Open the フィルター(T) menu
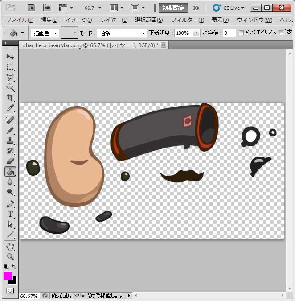The image size is (295, 301). click(x=188, y=20)
